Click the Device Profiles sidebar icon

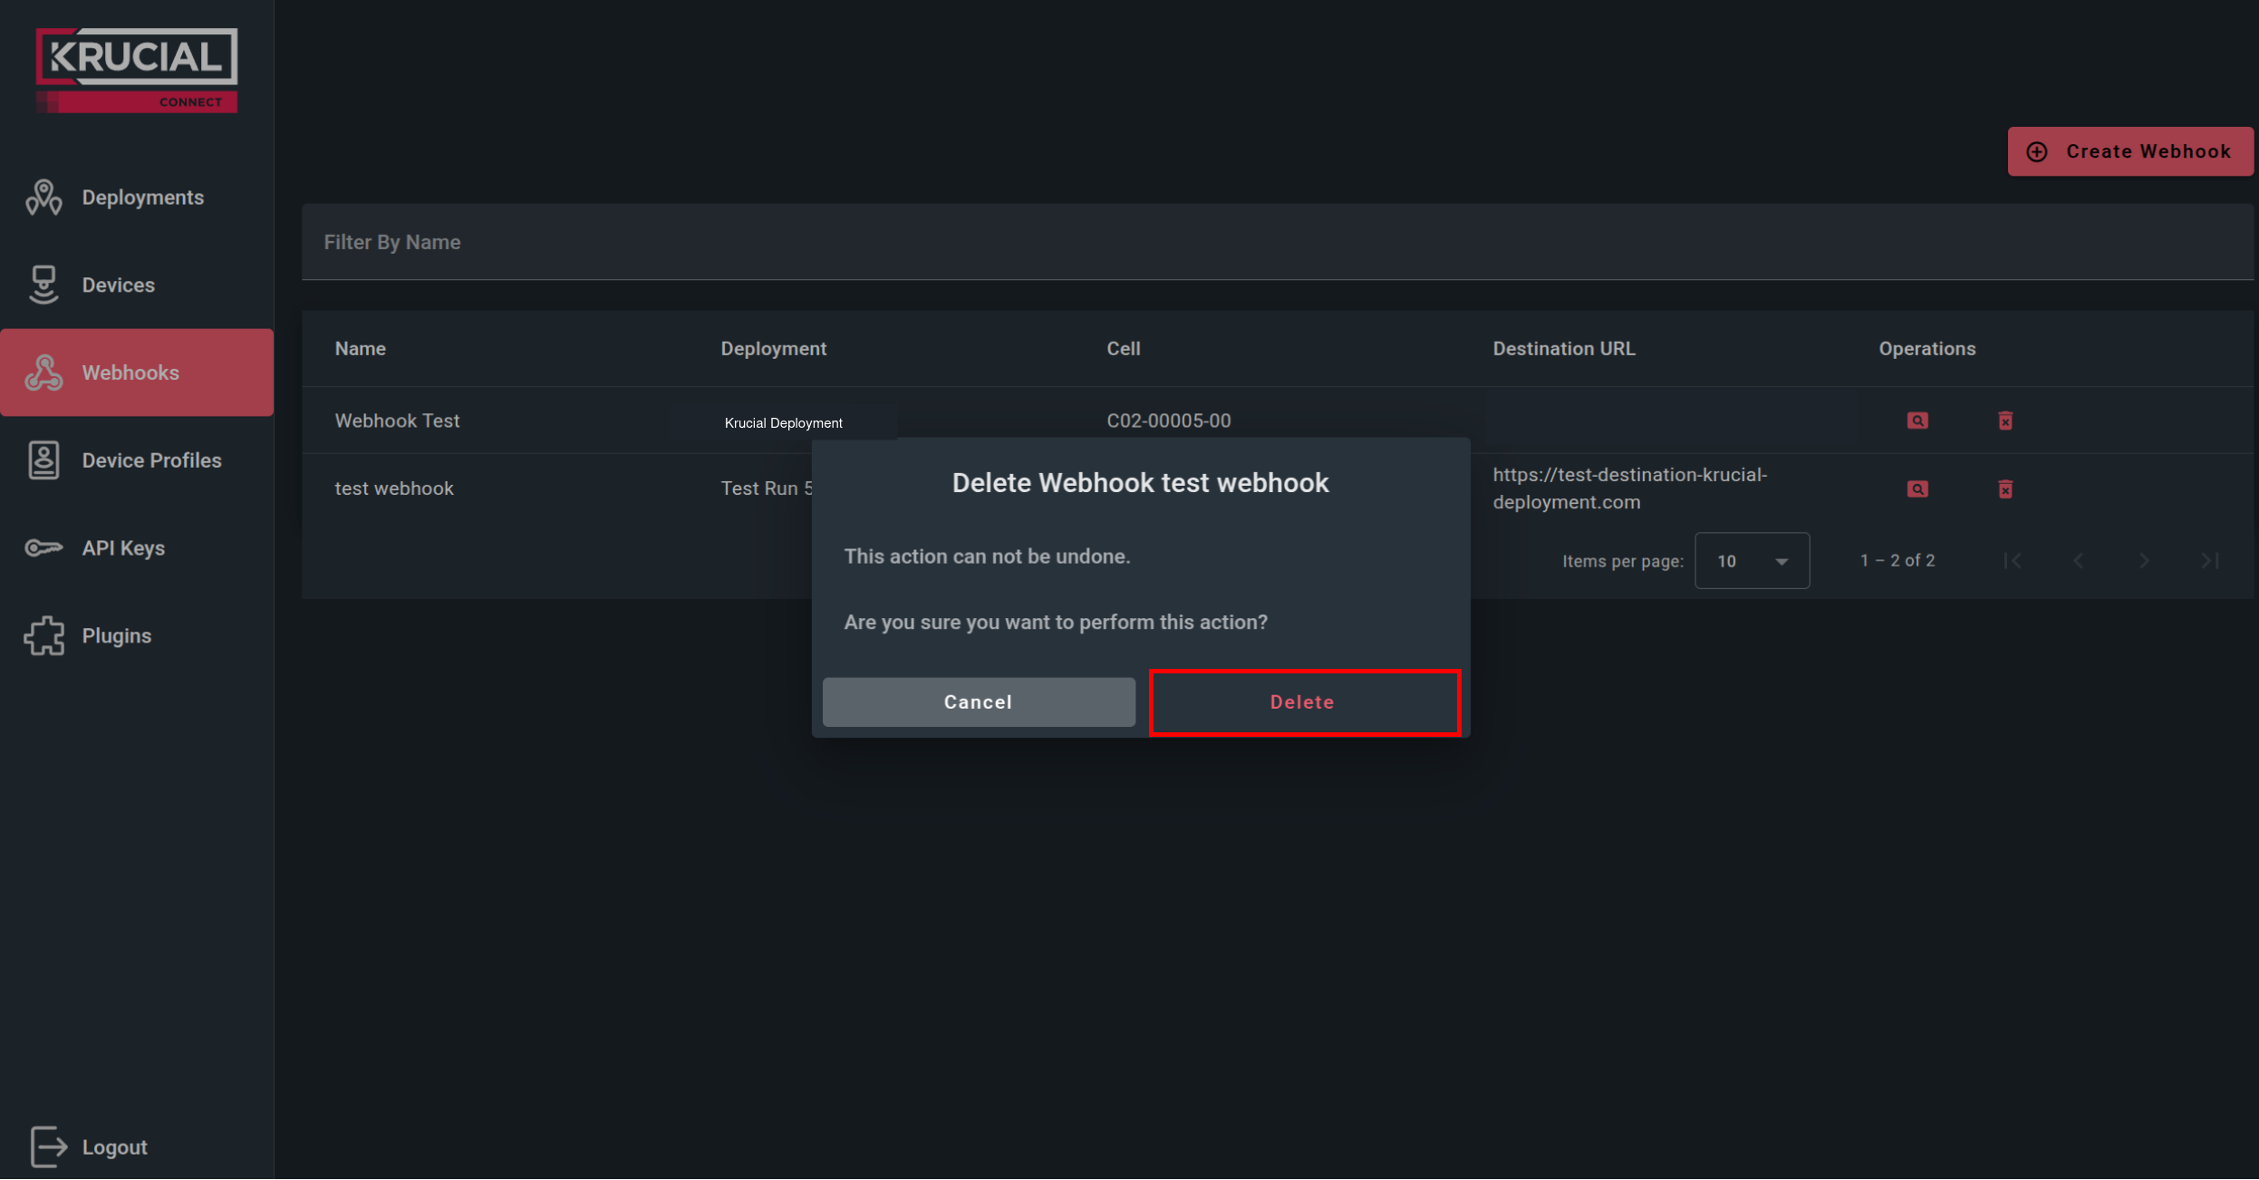[x=43, y=459]
